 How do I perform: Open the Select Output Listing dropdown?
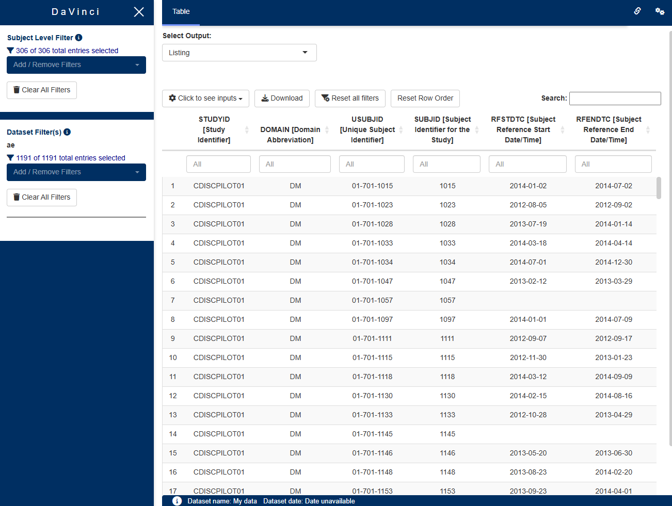pos(239,53)
